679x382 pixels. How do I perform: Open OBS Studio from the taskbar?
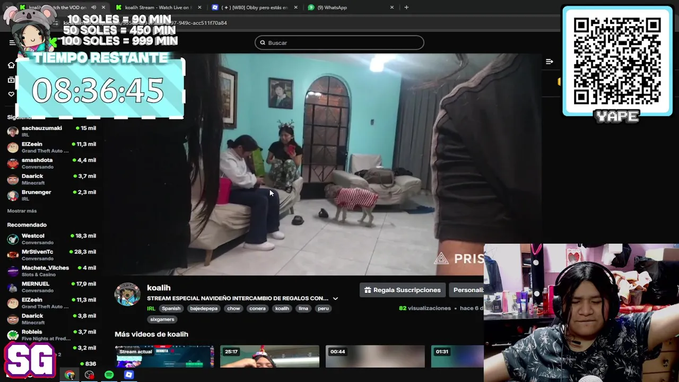tap(89, 375)
